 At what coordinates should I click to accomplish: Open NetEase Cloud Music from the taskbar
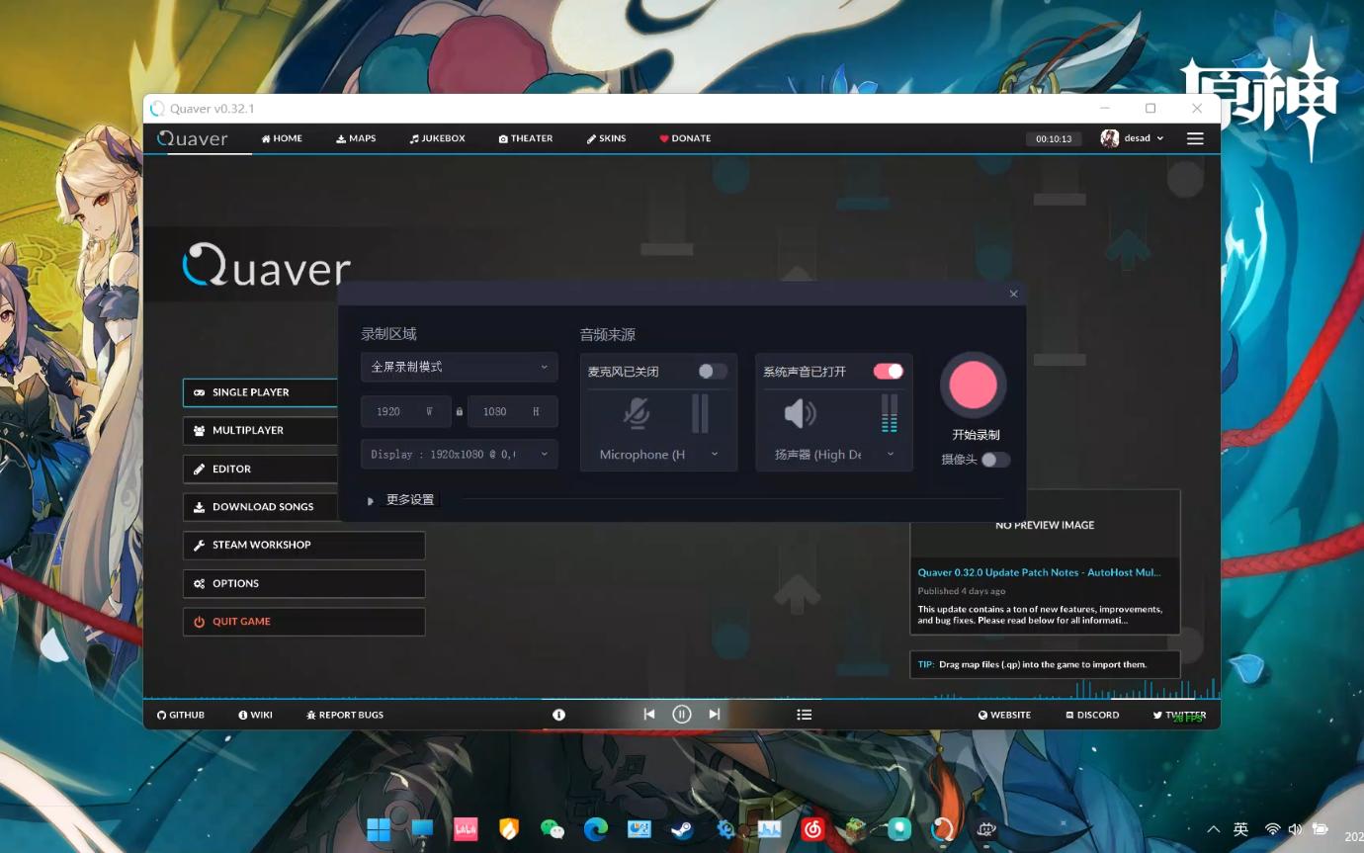[x=812, y=829]
